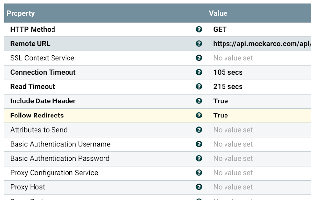Screen dimensions: 311x200
Task: Edit Connection Timeout value 105 secs
Action: (x=228, y=72)
